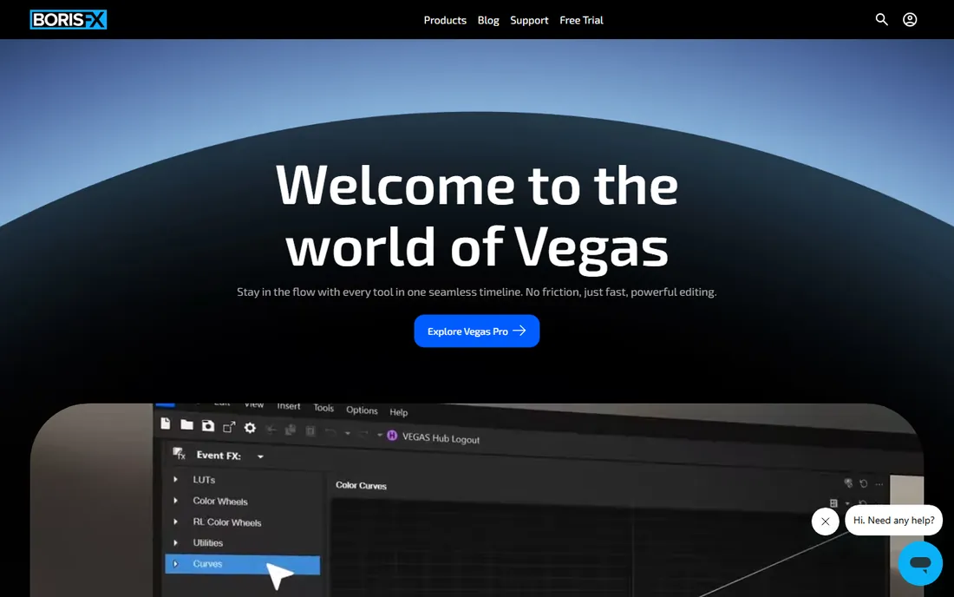Select Curves row in Vegas preview
Screen dimensions: 954x597
coord(242,564)
